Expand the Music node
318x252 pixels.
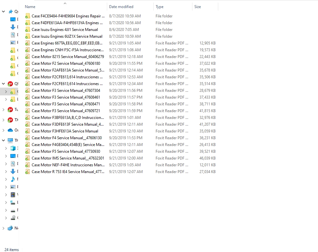pyautogui.click(x=6, y=179)
